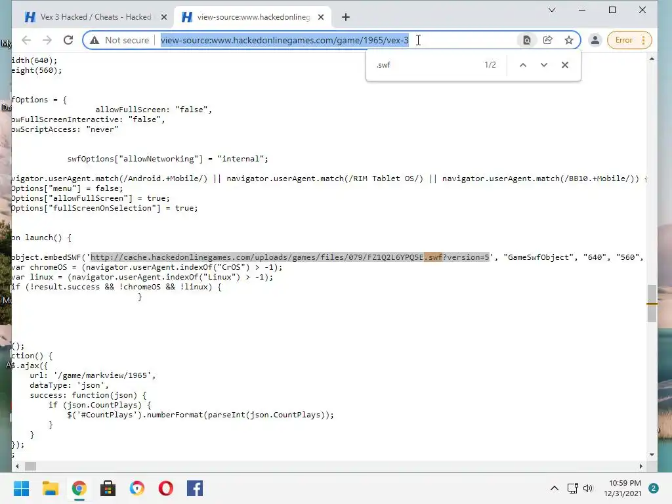Open Facebook from the taskbar
This screenshot has width=672, height=504.
[194, 488]
